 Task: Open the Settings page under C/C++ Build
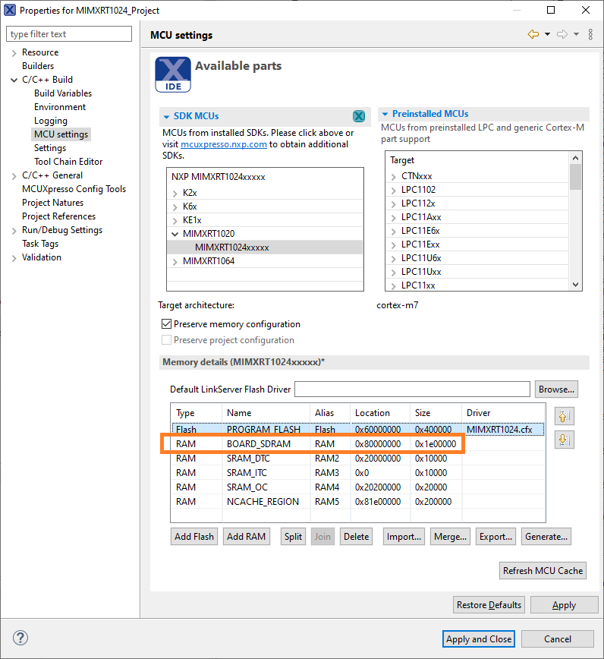click(x=50, y=148)
